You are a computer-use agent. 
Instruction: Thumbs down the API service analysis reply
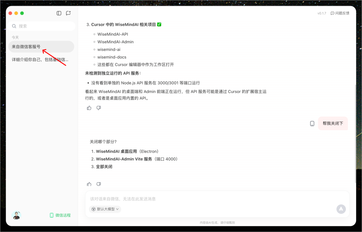coord(99,108)
